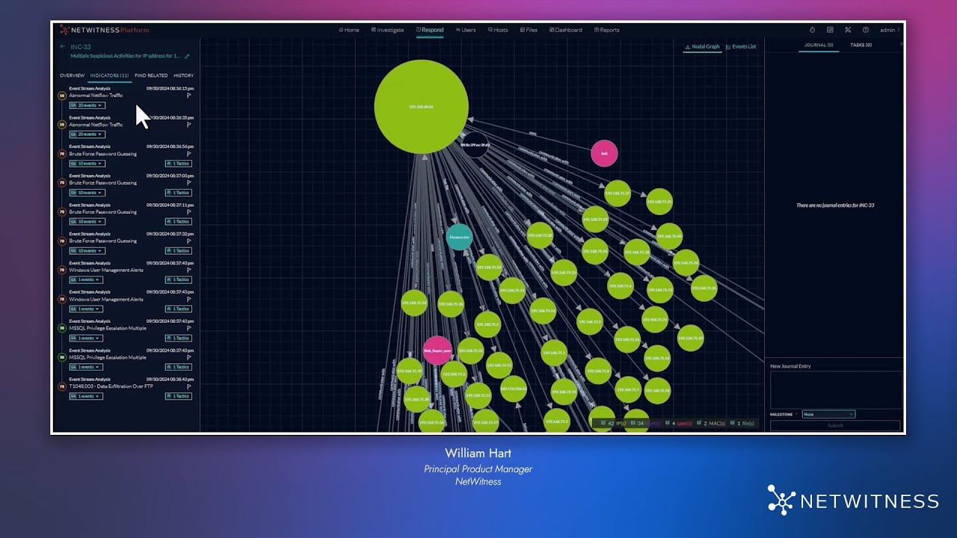Image resolution: width=957 pixels, height=538 pixels.
Task: Open Files in top navigation
Action: (x=529, y=30)
